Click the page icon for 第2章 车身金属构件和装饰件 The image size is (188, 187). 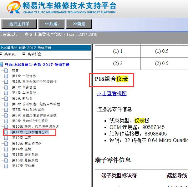coord(6,81)
